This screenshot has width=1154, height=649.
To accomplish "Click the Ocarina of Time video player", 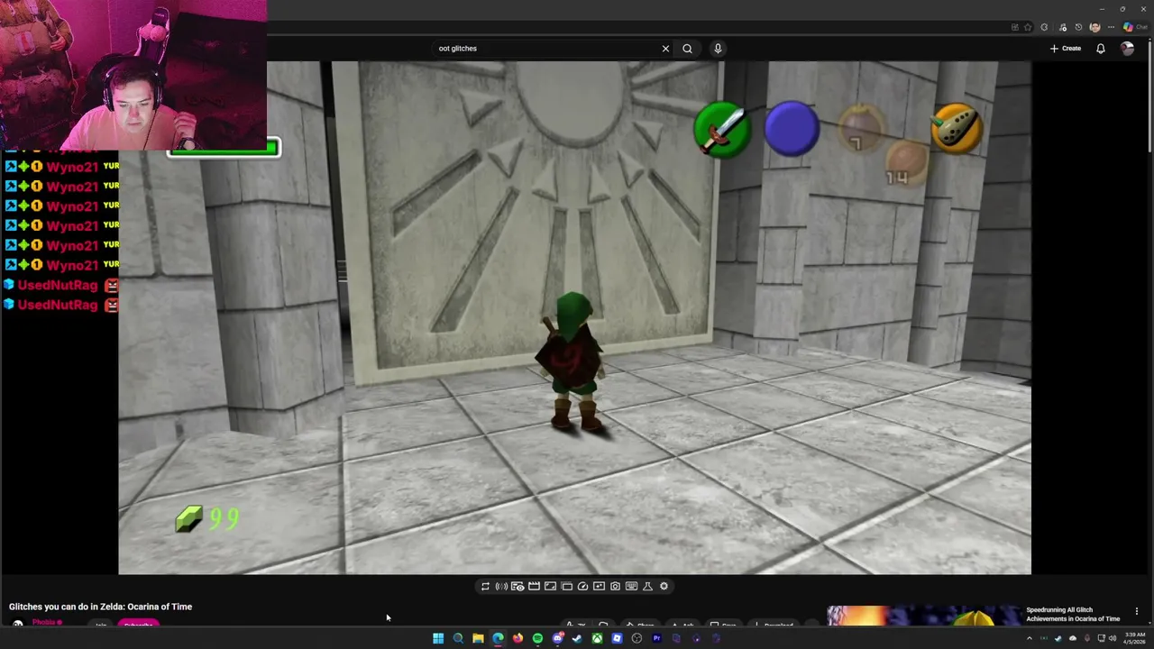I will point(574,317).
